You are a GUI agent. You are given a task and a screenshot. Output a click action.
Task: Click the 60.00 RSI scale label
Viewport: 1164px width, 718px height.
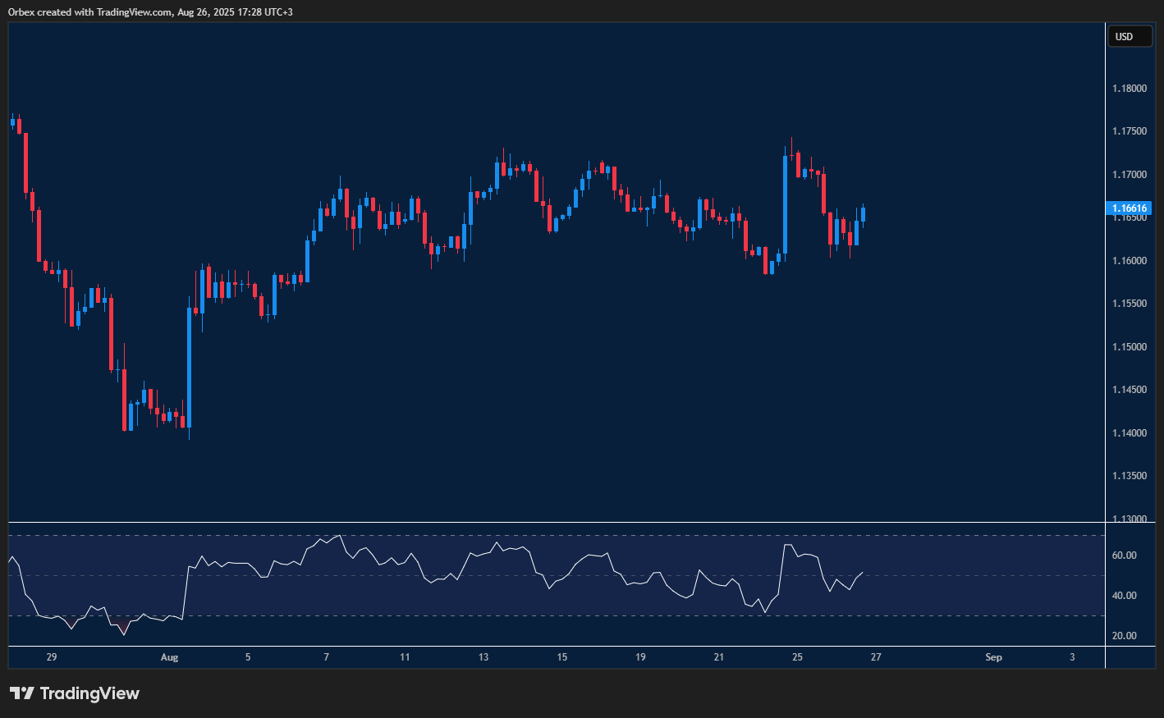pos(1124,556)
